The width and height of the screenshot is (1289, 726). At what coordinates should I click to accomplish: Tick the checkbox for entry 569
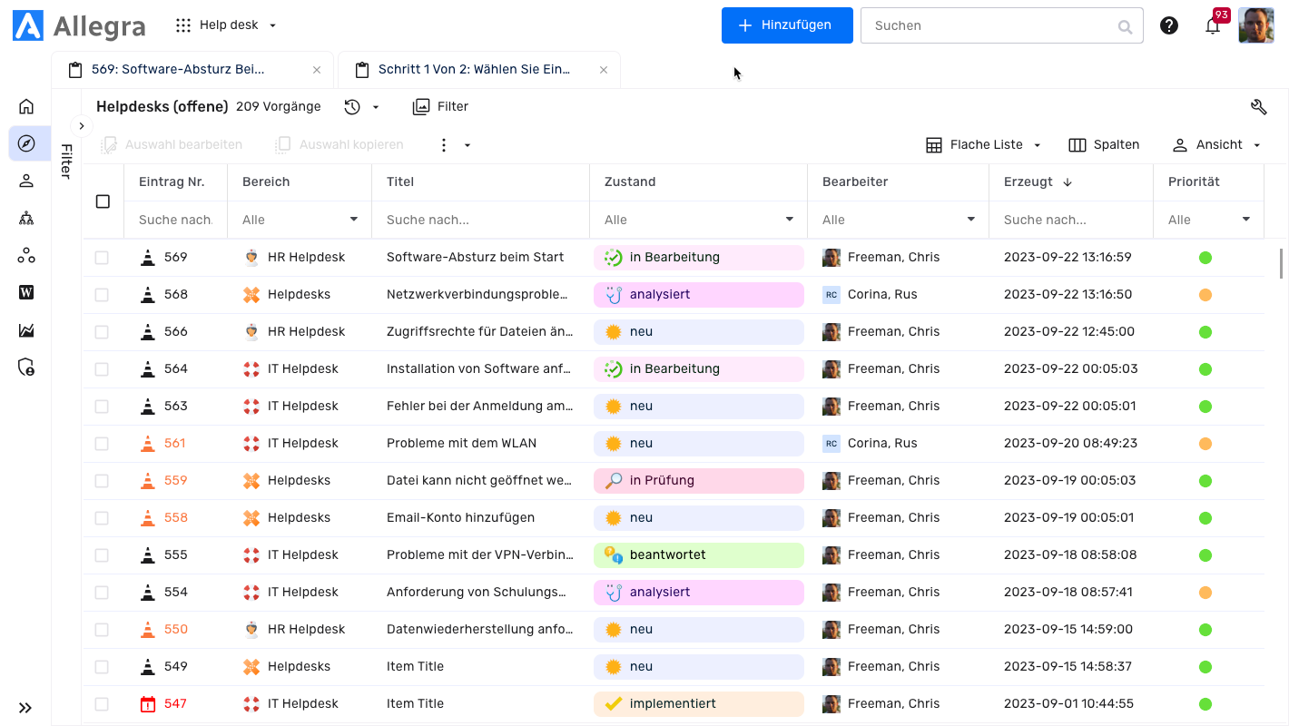(x=102, y=258)
